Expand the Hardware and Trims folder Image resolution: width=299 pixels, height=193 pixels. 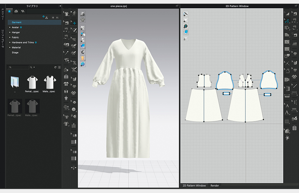(10, 43)
